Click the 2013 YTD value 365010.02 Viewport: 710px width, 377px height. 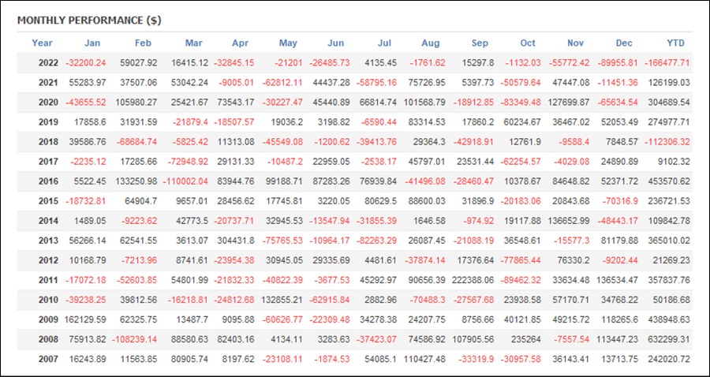pos(669,241)
